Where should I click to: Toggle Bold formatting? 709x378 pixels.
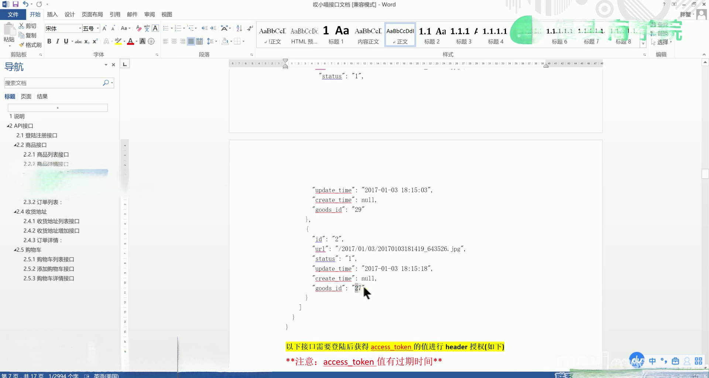click(49, 41)
